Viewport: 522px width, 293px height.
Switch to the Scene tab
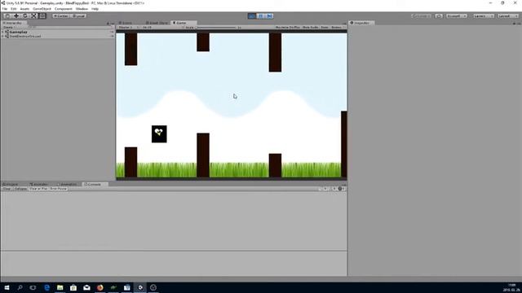click(126, 23)
